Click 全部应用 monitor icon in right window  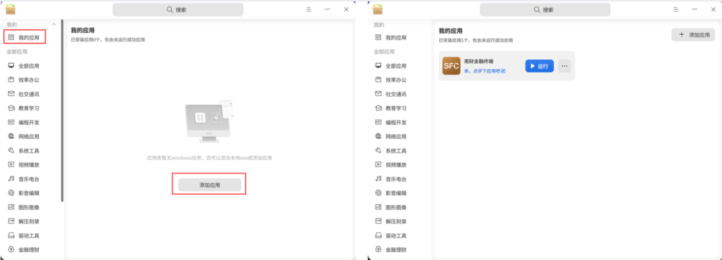[378, 66]
